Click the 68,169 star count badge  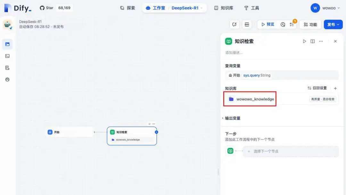(64, 8)
